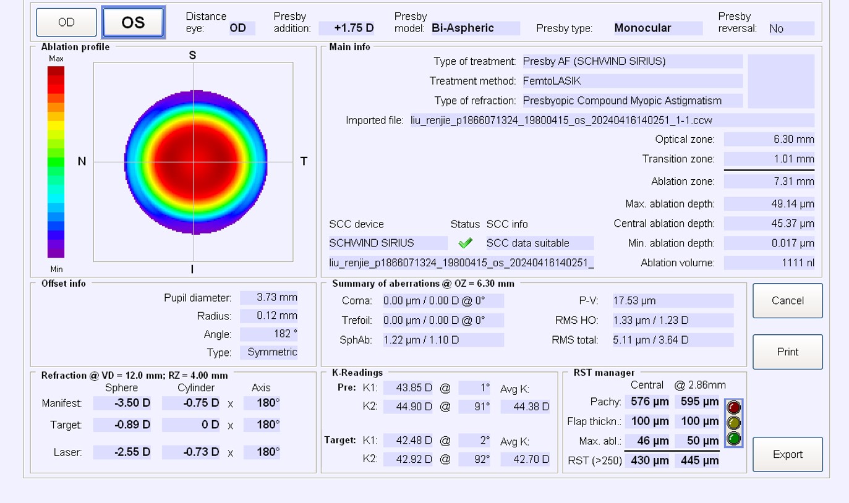
Task: Click the Offset type Symmetric field
Action: tap(269, 352)
